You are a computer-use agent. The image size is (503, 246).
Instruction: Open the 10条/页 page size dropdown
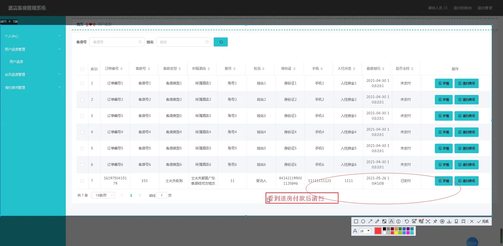[103, 195]
